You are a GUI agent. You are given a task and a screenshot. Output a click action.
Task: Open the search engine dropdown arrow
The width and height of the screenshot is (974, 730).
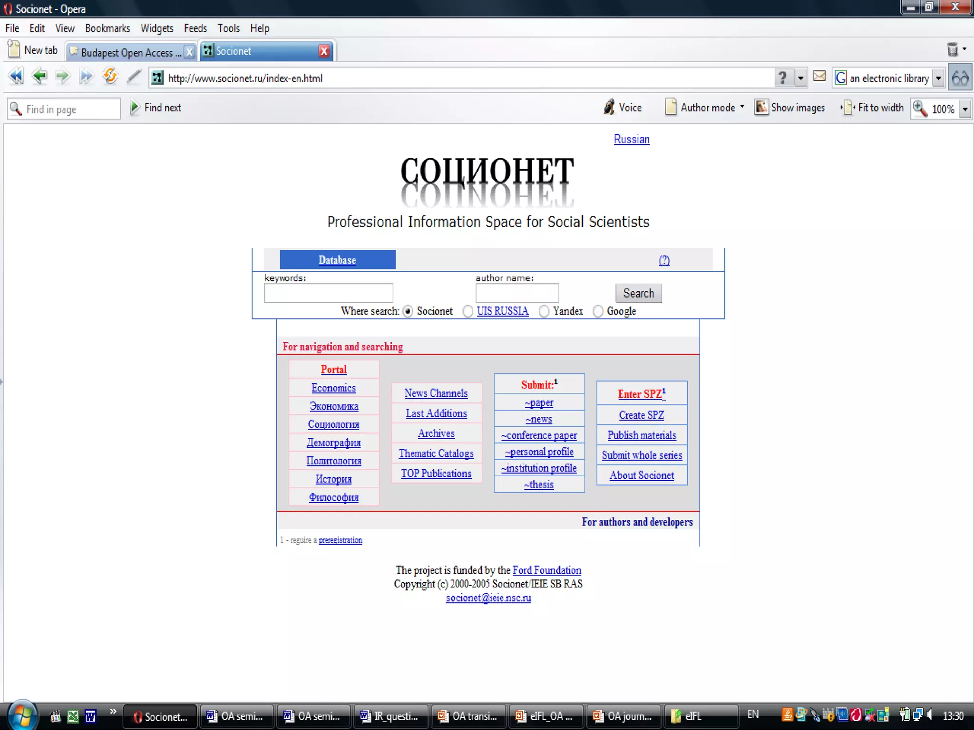pyautogui.click(x=938, y=78)
